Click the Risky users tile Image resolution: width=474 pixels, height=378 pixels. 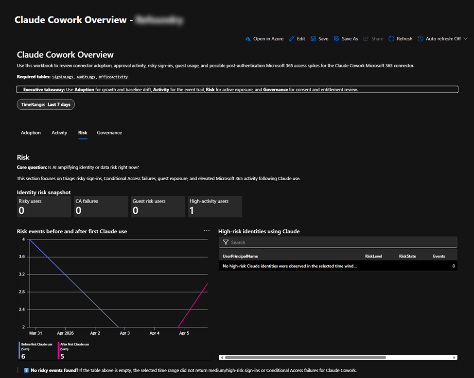coord(44,206)
